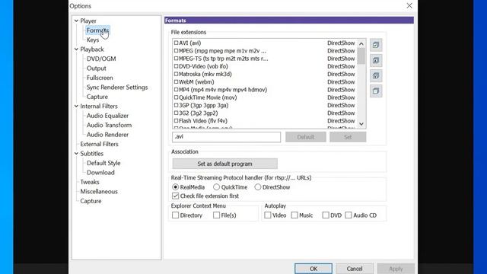Click the select-all formats icon with checkmark
The width and height of the screenshot is (487, 274).
tap(376, 45)
